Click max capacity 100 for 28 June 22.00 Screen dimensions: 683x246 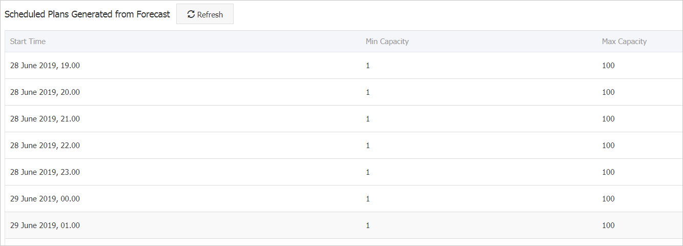[608, 146]
